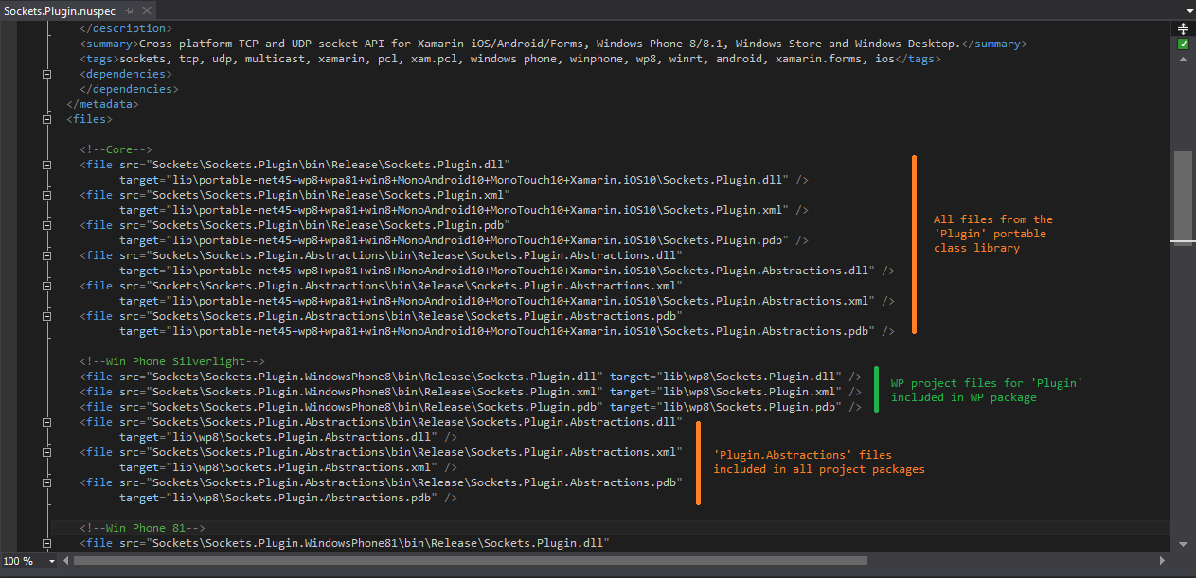Click the editor split-window handle icon
Image resolution: width=1196 pixels, height=578 pixels.
pyautogui.click(x=1183, y=28)
